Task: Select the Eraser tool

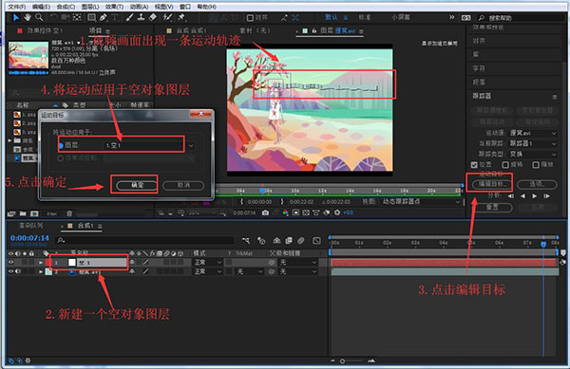Action: coord(153,17)
